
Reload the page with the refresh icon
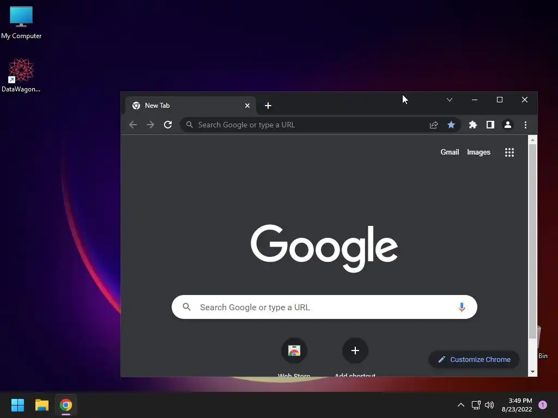168,125
